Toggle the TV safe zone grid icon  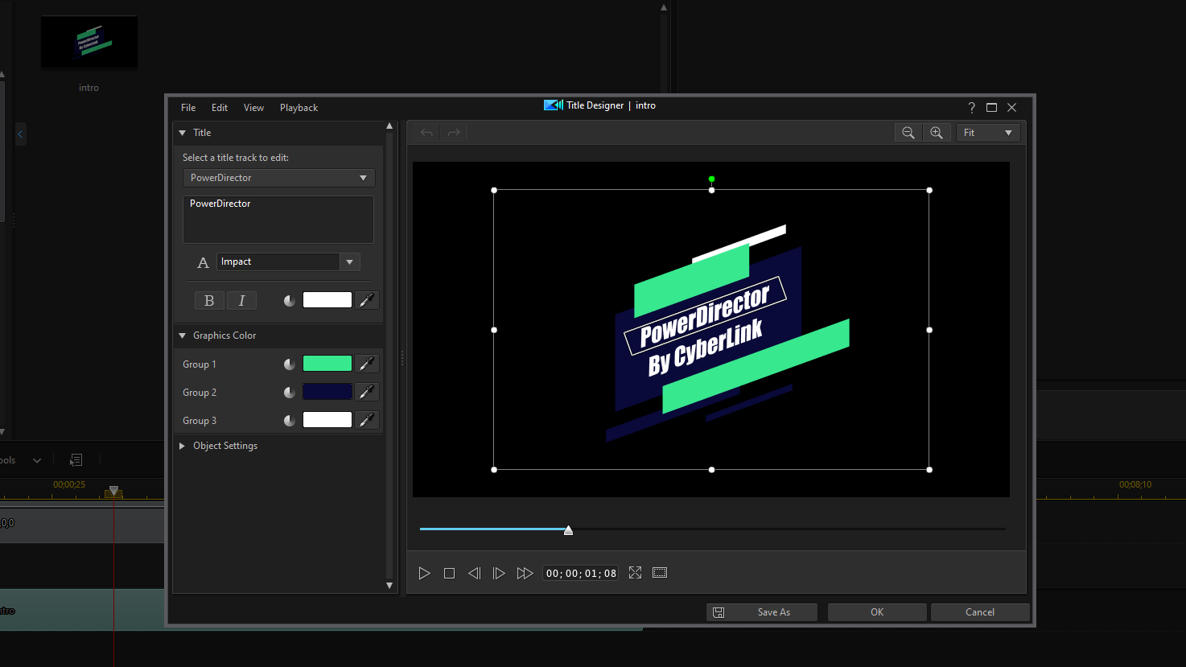[660, 572]
